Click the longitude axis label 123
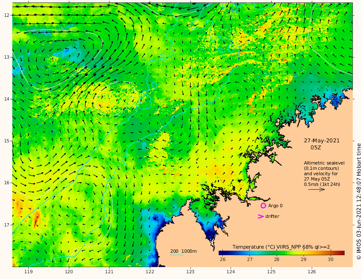 pyautogui.click(x=190, y=272)
